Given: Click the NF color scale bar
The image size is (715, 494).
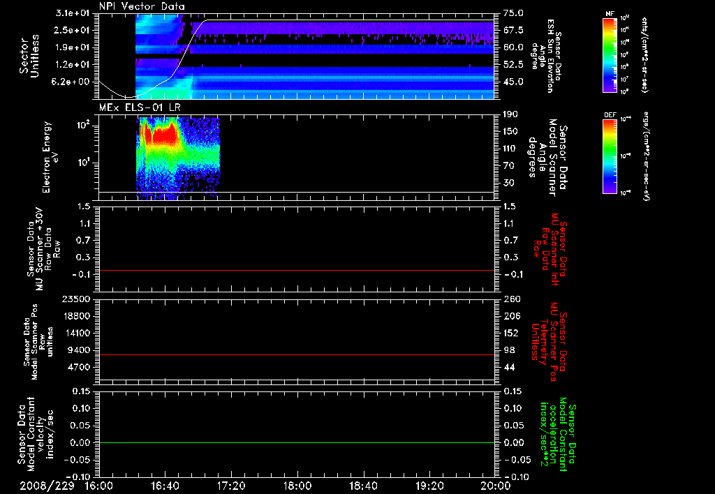Looking at the screenshot, I should 610,55.
